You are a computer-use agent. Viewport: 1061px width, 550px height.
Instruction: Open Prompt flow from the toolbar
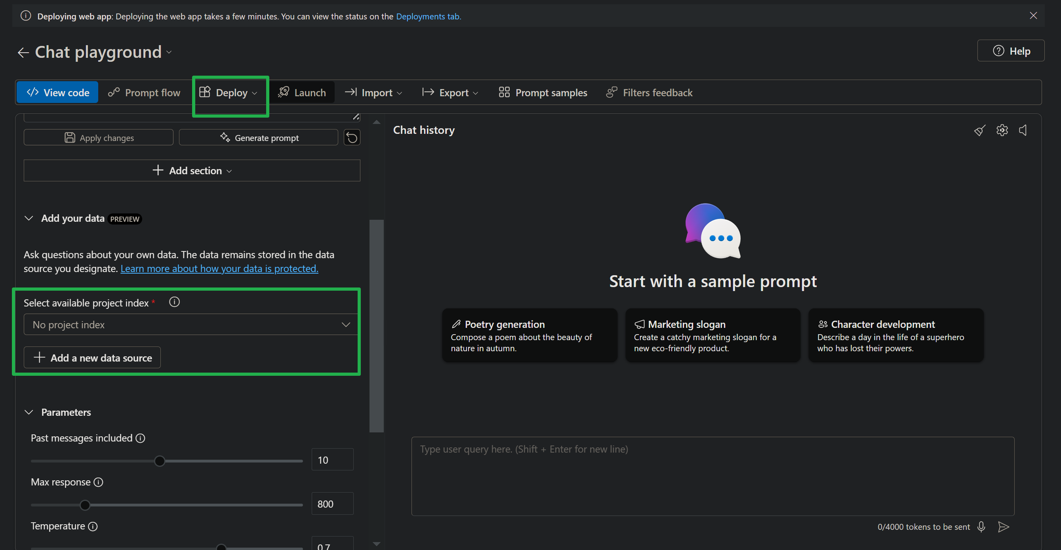144,92
